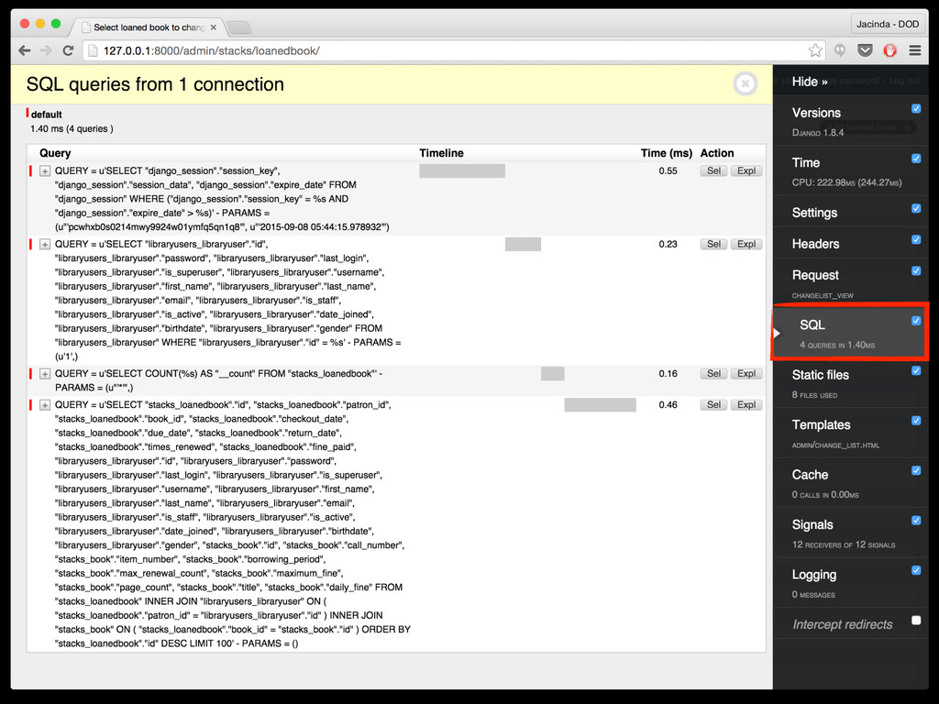Disable the Versions panel checkbox
The height and width of the screenshot is (704, 939).
[916, 108]
